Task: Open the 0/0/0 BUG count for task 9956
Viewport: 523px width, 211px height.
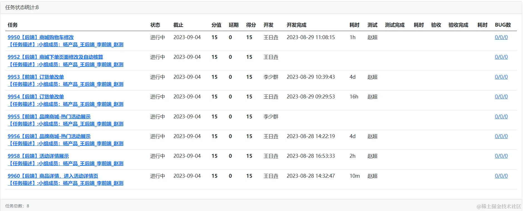Action: point(501,136)
